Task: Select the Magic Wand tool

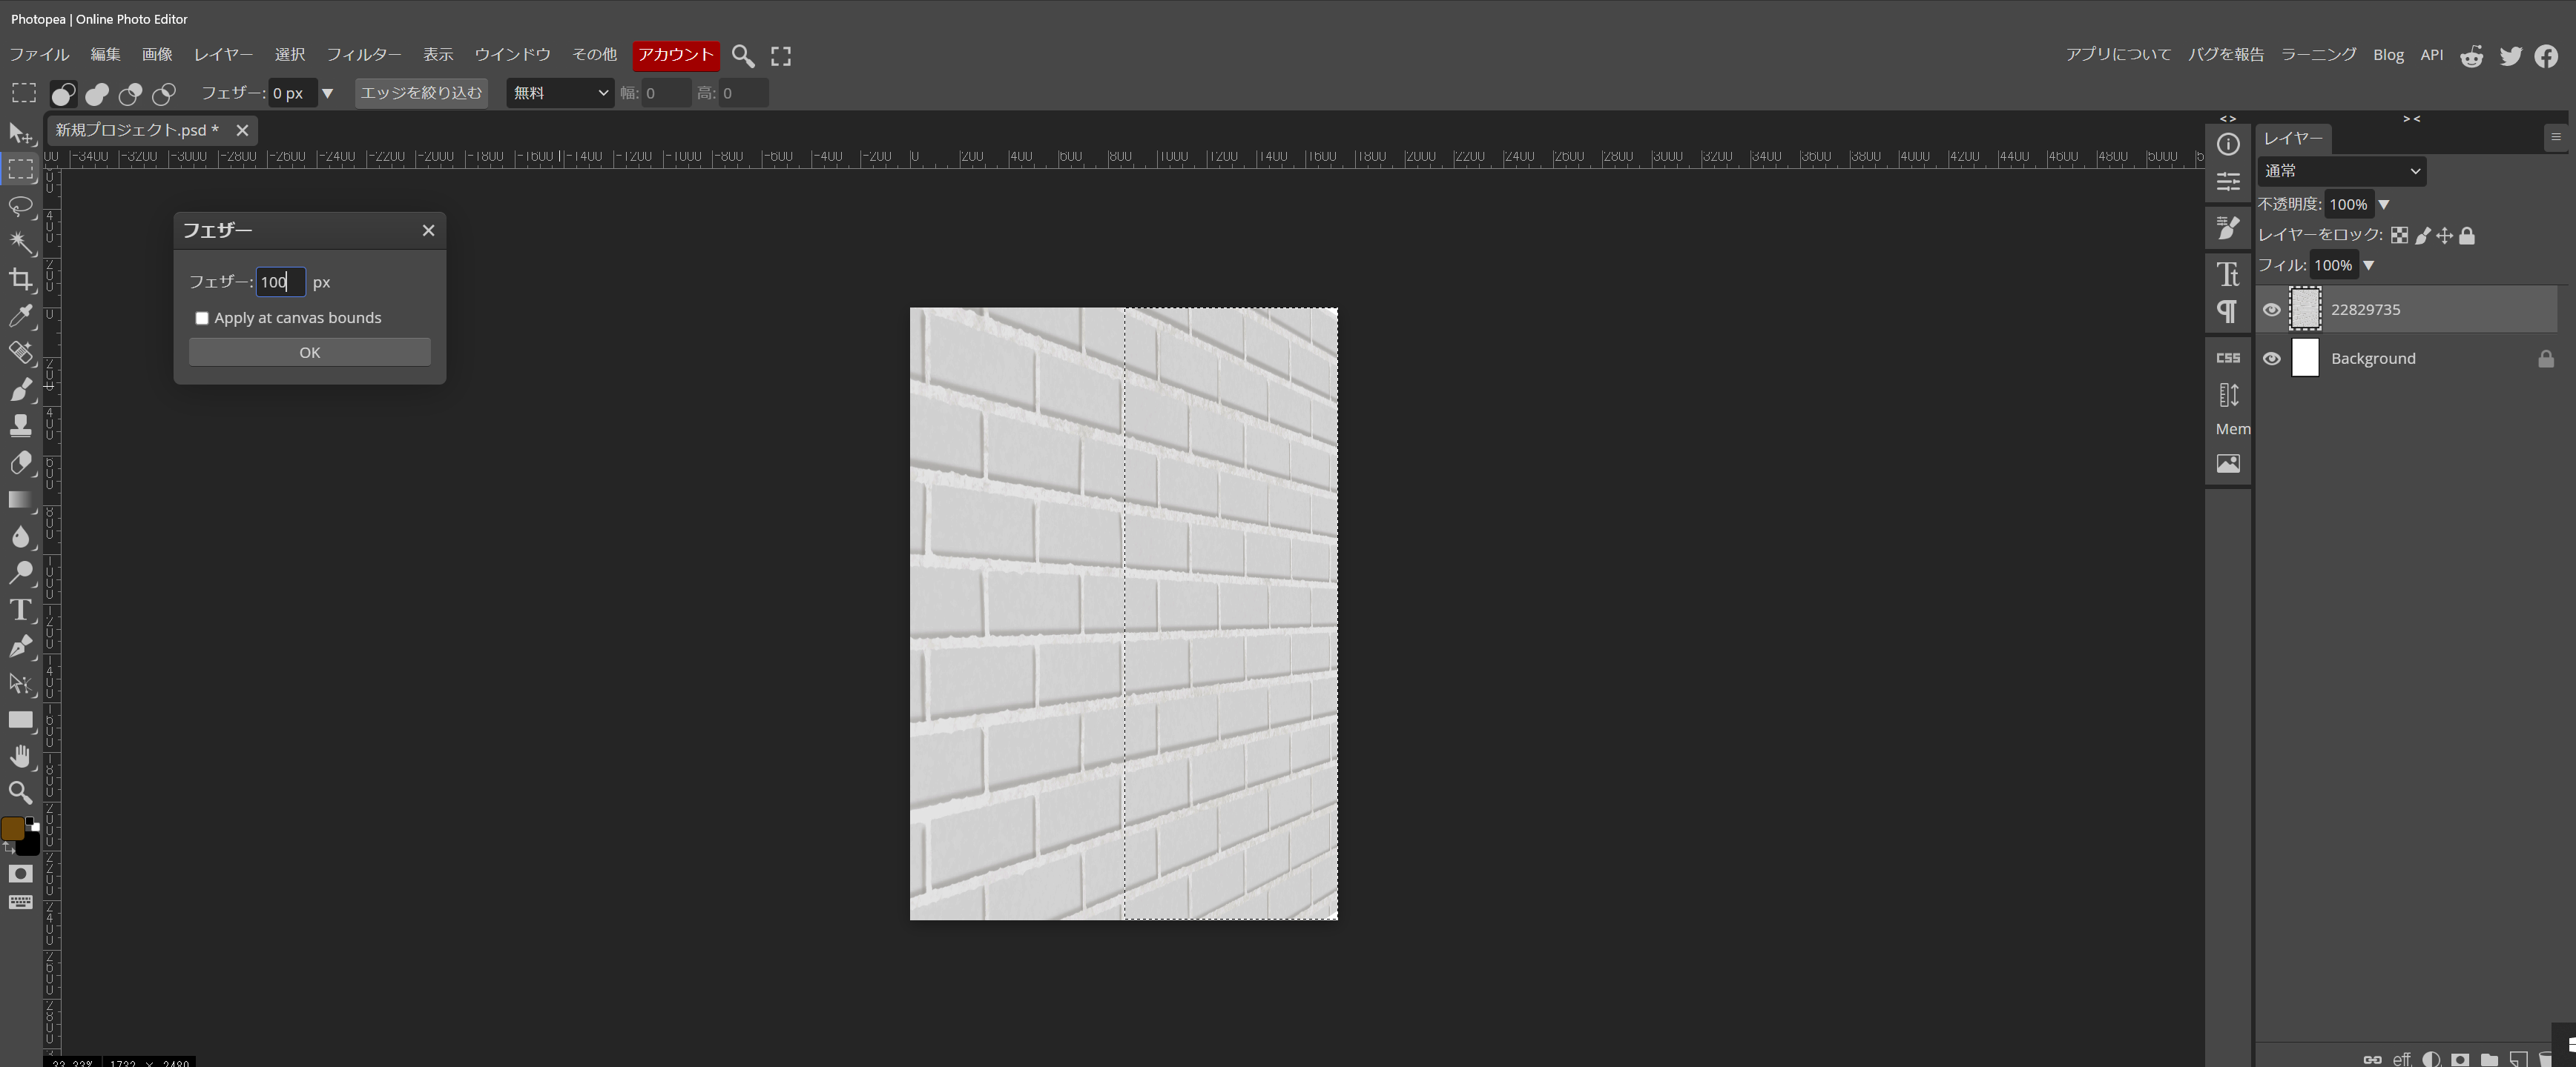Action: click(21, 243)
